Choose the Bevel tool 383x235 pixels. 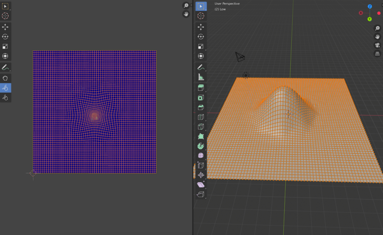tap(201, 107)
